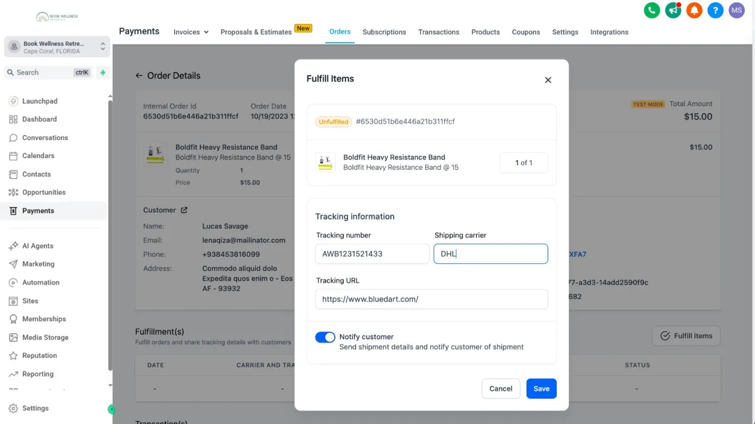The image size is (755, 424).
Task: Click the green lightning quick actions icon
Action: tap(103, 72)
